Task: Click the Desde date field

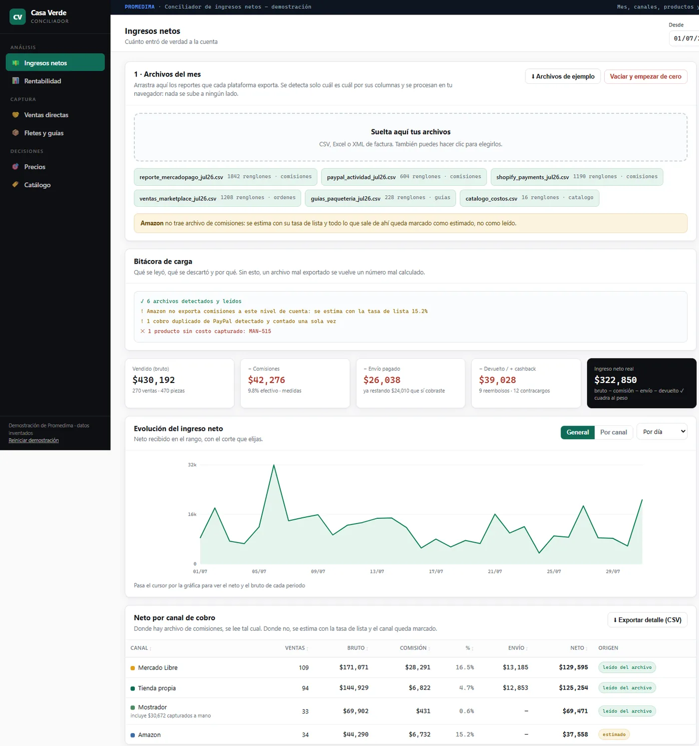Action: (x=684, y=38)
